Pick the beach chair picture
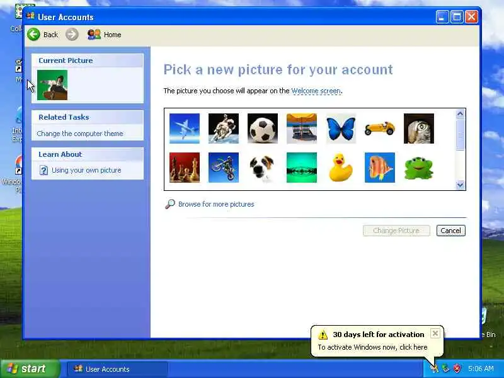The image size is (504, 378). [302, 129]
